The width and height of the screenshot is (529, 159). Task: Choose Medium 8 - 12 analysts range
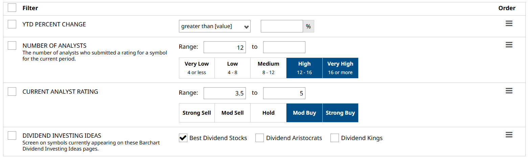pos(268,68)
